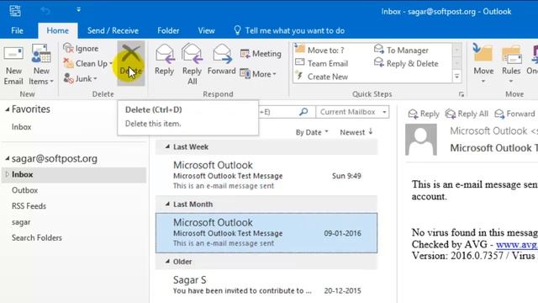Image resolution: width=538 pixels, height=303 pixels.
Task: Click 'Tell me what you want to do'
Action: coord(289,30)
